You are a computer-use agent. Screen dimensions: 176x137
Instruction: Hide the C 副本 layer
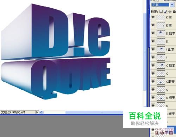(x=153, y=65)
